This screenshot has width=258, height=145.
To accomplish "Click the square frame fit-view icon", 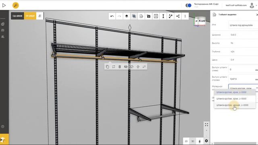I will (x=156, y=16).
